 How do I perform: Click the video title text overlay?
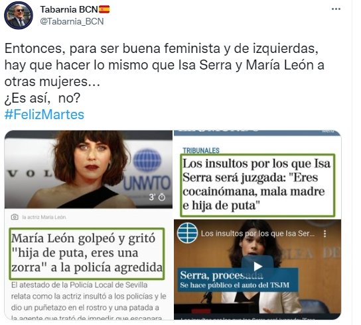pyautogui.click(x=257, y=234)
